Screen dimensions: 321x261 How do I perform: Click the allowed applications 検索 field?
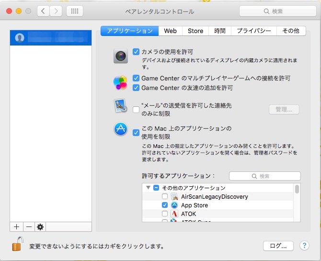(x=265, y=176)
